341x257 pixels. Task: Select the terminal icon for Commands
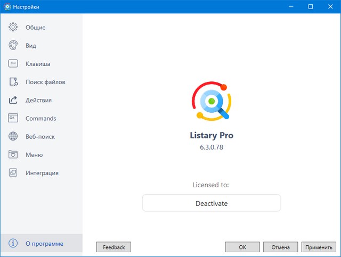(13, 118)
